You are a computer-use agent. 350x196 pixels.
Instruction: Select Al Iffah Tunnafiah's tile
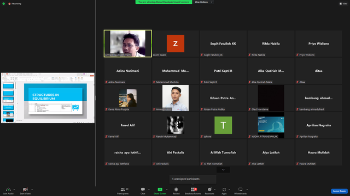click(x=223, y=152)
